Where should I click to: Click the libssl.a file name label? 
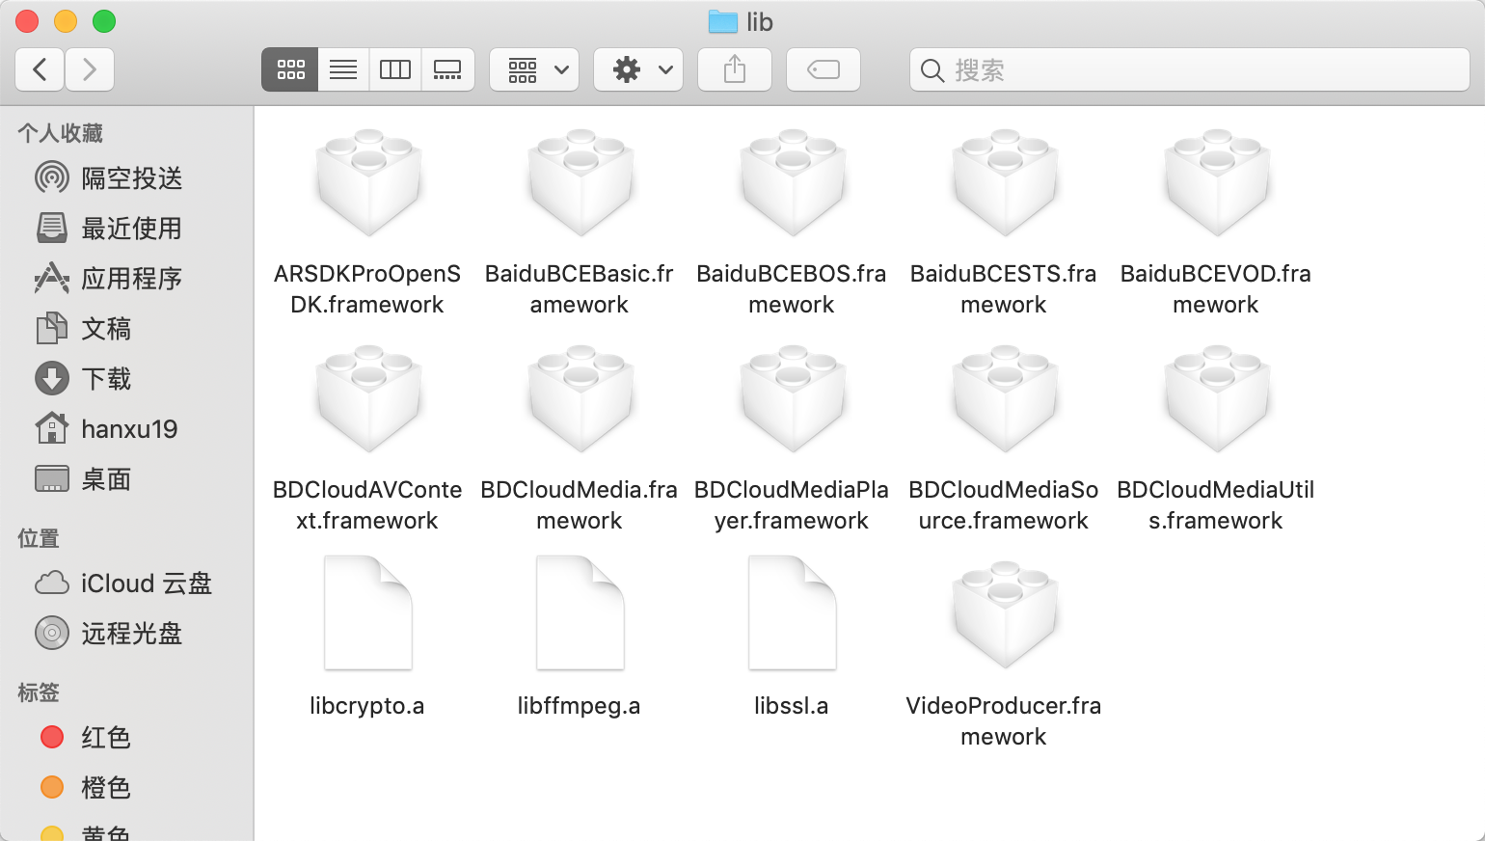pos(792,706)
